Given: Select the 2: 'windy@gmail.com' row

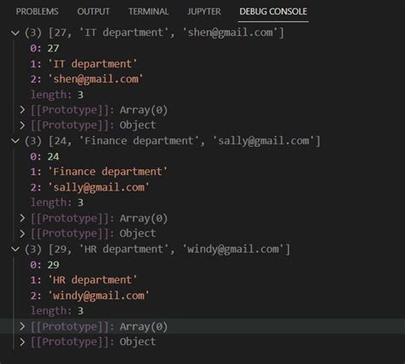Looking at the screenshot, I should click(90, 296).
